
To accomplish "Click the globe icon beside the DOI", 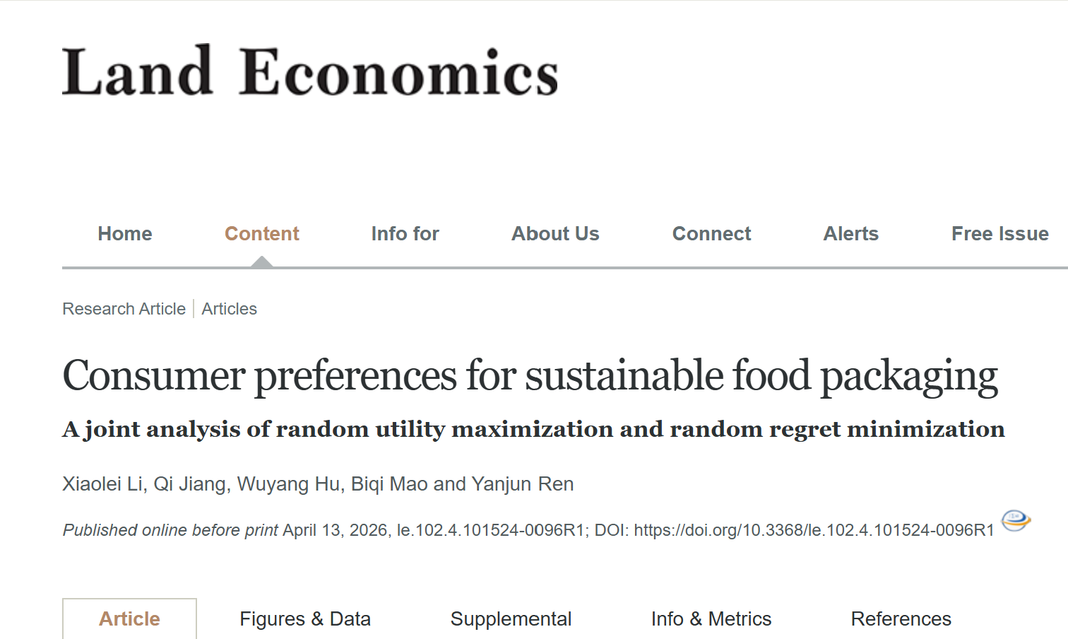I will [x=1016, y=520].
